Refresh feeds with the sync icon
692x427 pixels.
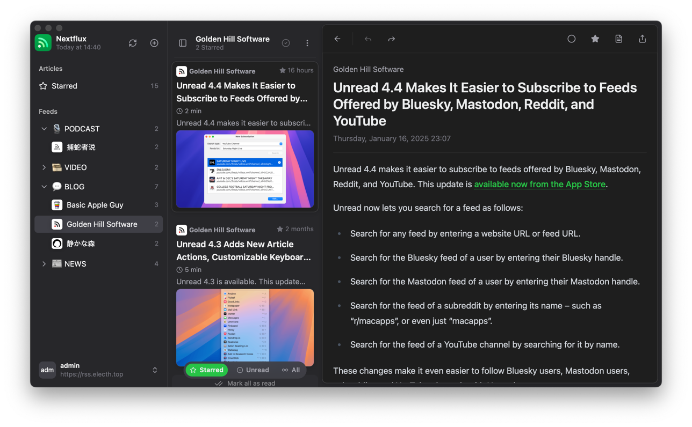(x=133, y=43)
